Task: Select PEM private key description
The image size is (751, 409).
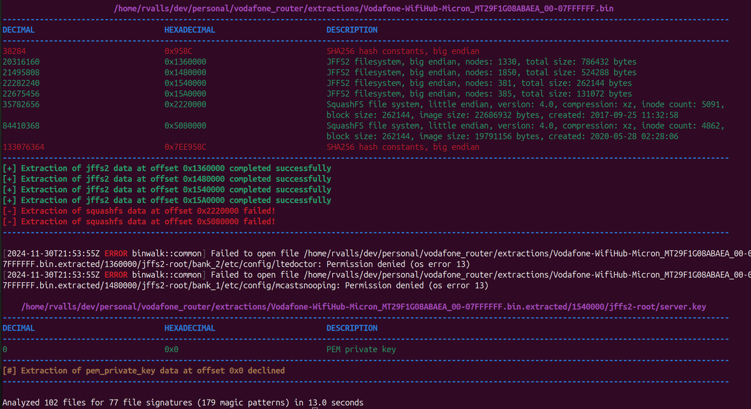Action: point(361,349)
